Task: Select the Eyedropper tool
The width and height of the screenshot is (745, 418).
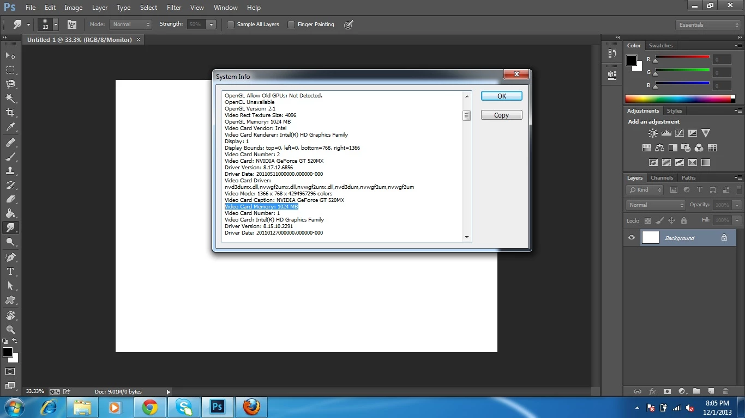Action: click(10, 127)
